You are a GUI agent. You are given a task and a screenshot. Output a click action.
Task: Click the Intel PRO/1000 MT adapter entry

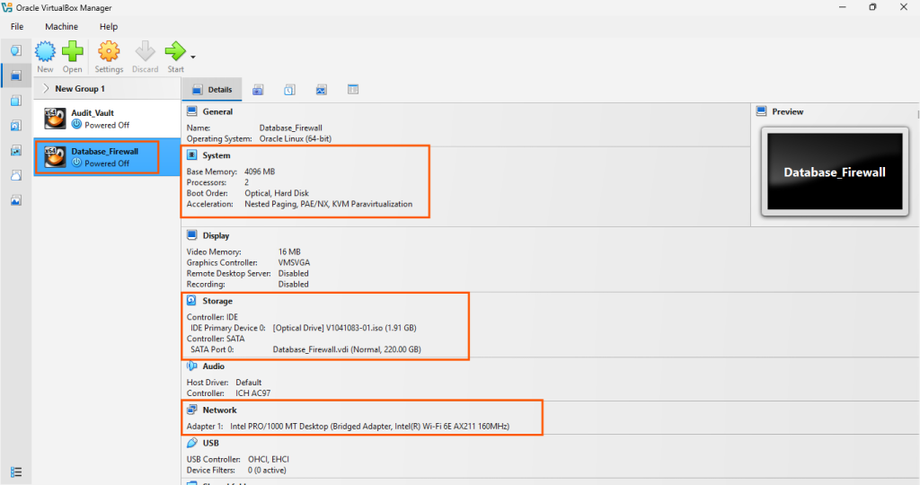pos(369,427)
